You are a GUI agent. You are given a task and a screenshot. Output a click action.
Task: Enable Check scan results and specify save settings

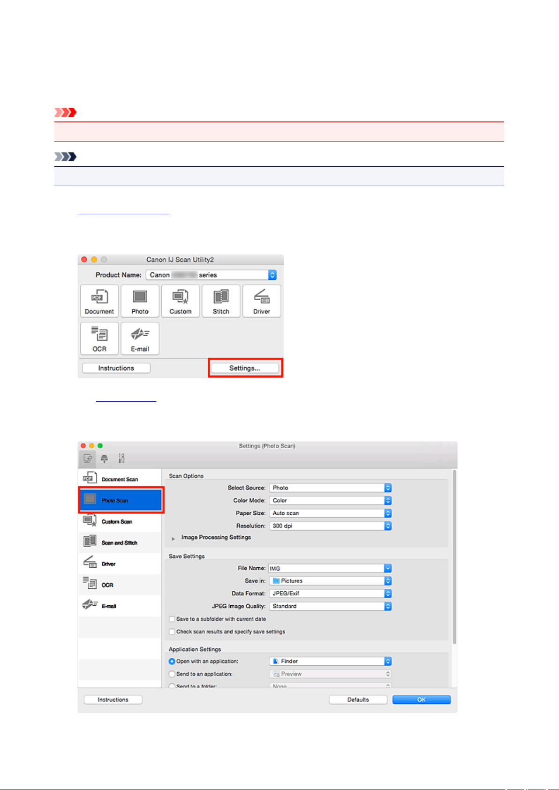[x=172, y=632]
